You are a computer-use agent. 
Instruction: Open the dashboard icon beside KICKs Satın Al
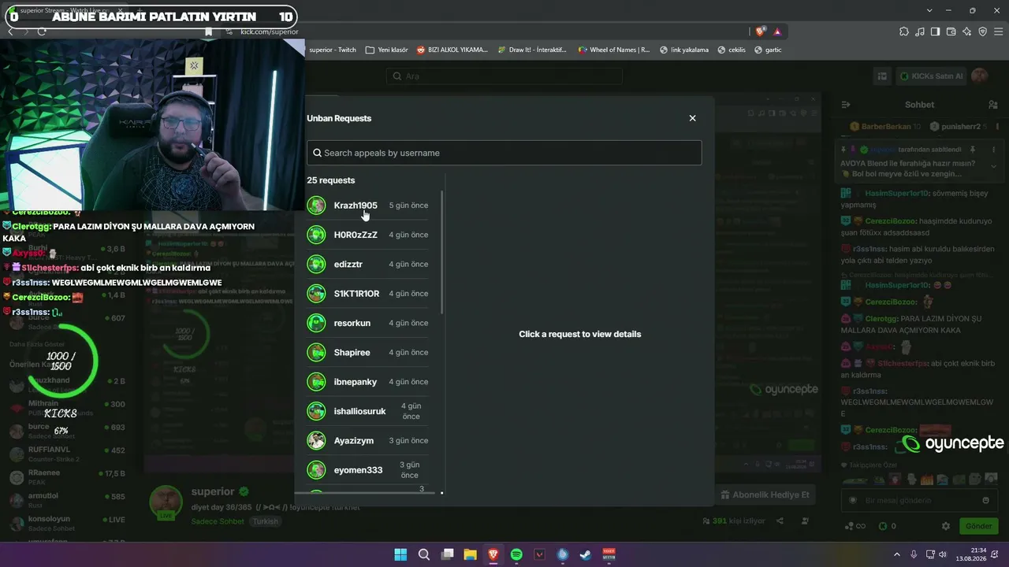(882, 76)
